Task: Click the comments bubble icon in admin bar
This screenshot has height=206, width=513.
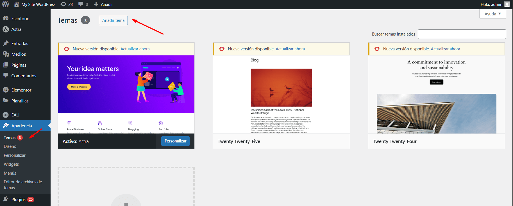Action: click(x=81, y=4)
